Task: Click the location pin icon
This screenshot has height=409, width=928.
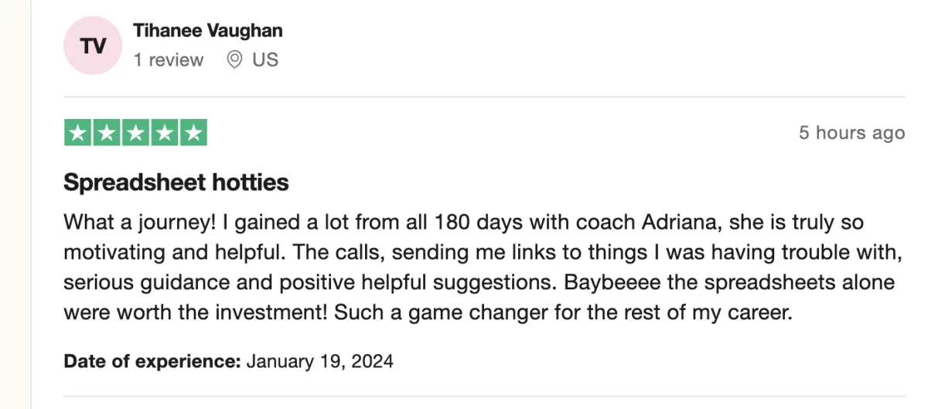Action: (x=235, y=60)
